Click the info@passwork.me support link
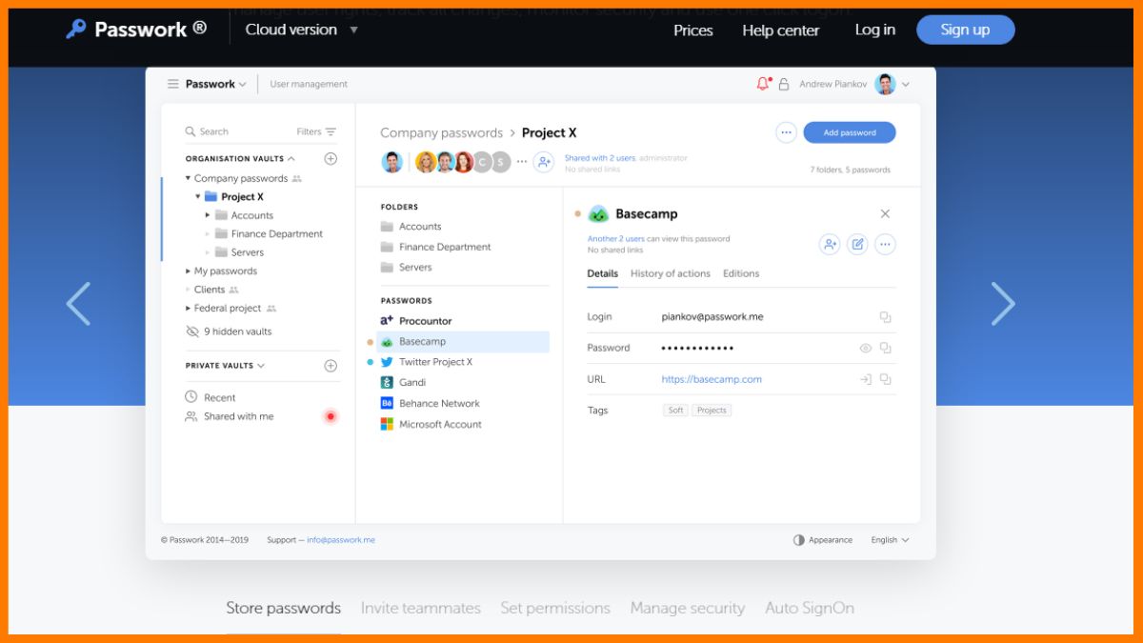 tap(341, 540)
